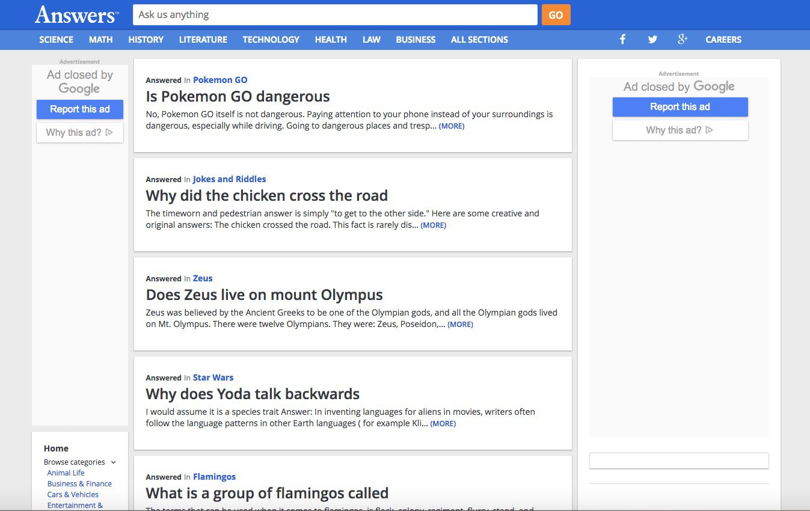Viewport: 810px width, 511px height.
Task: Click (MORE) on the Pokemon GO answer
Action: (x=452, y=126)
